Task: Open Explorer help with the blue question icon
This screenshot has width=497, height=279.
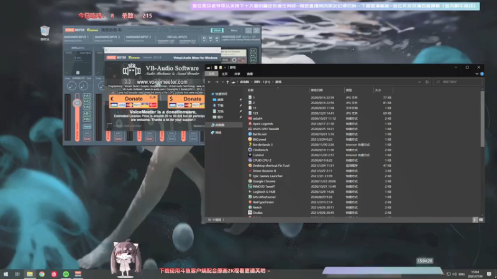Action: coord(482,74)
